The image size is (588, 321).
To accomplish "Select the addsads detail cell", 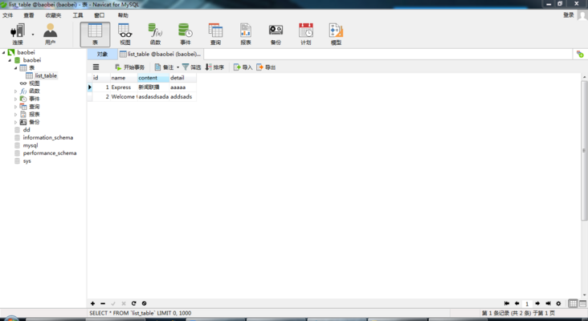I will [182, 96].
